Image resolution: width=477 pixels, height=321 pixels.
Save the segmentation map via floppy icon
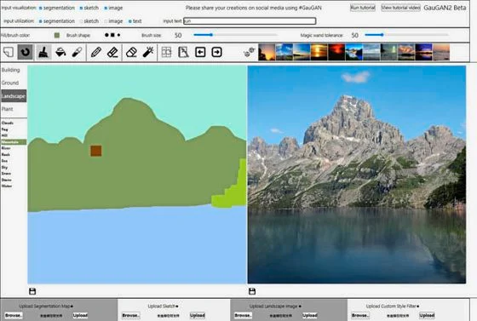pos(32,291)
